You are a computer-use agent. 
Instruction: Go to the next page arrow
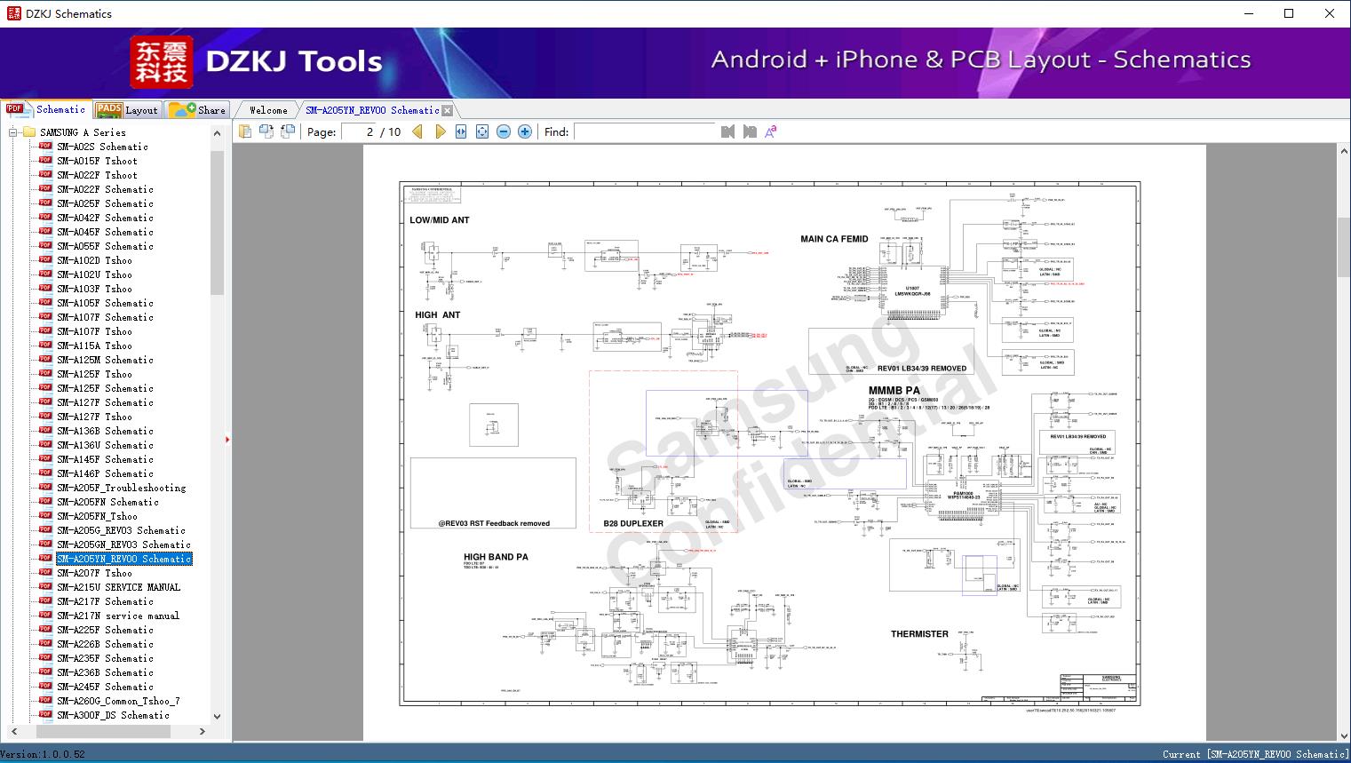pos(440,131)
